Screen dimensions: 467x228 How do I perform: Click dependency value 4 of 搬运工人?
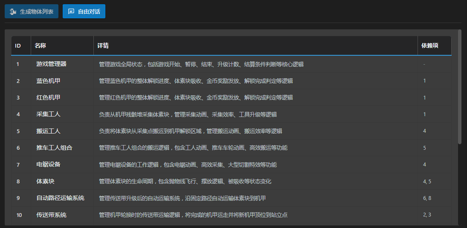[x=425, y=131]
